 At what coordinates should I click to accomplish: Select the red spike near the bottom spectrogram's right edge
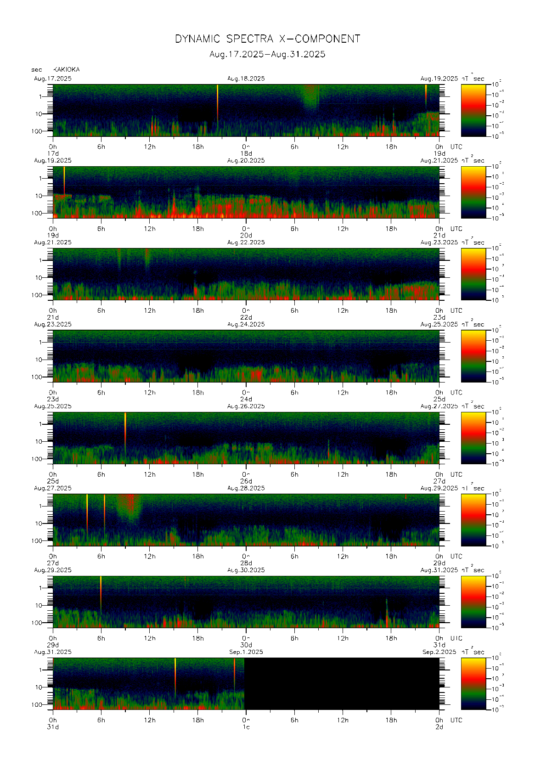tap(234, 673)
